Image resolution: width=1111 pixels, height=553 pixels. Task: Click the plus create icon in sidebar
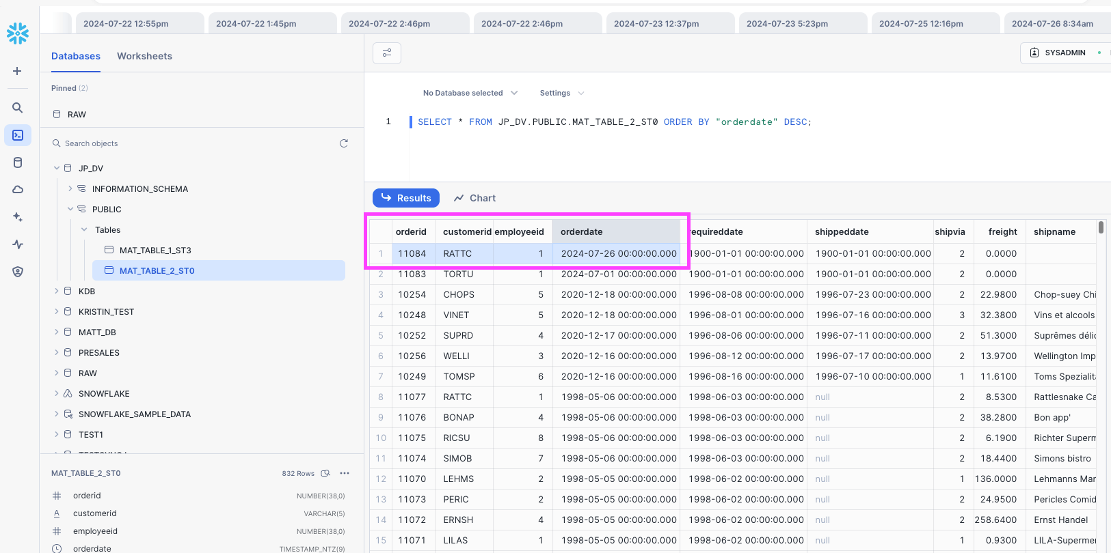click(18, 71)
